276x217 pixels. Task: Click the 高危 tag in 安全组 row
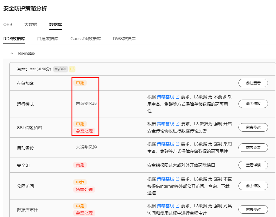pyautogui.click(x=80, y=165)
